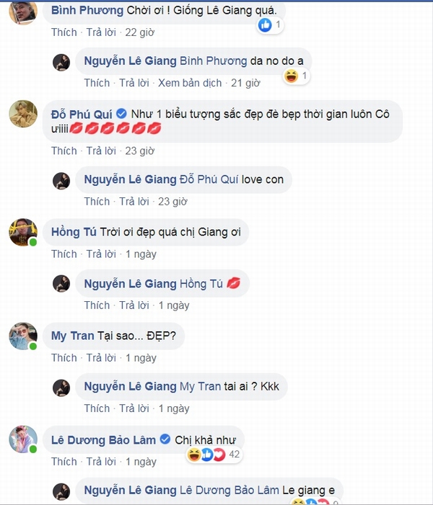Image resolution: width=433 pixels, height=505 pixels.
Task: Click My Tran's profile avatar
Action: tap(23, 336)
